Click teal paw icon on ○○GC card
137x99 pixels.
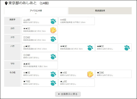(x=53, y=57)
